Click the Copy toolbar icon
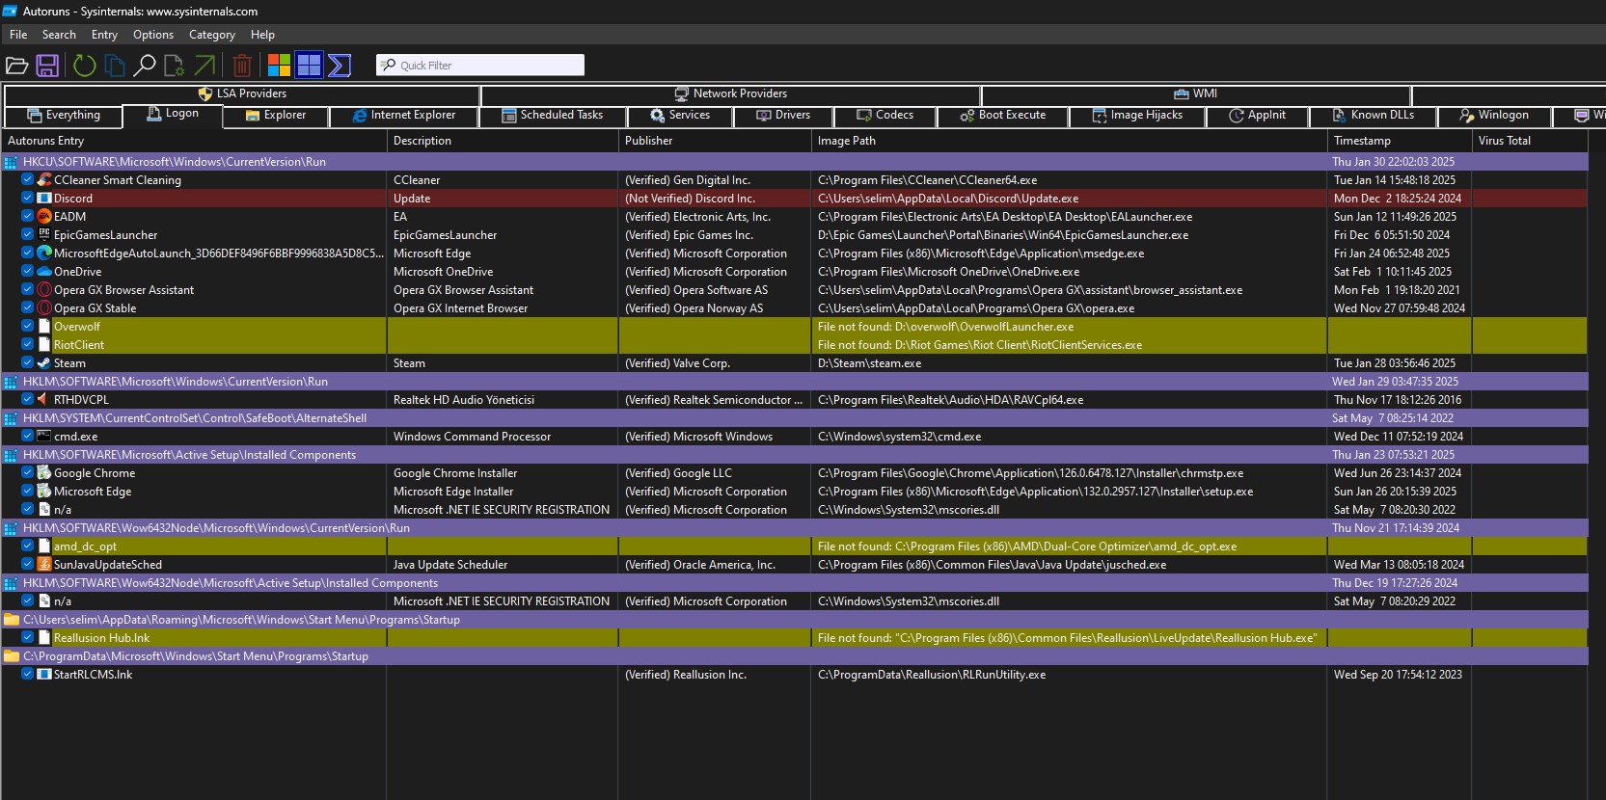 click(x=115, y=66)
